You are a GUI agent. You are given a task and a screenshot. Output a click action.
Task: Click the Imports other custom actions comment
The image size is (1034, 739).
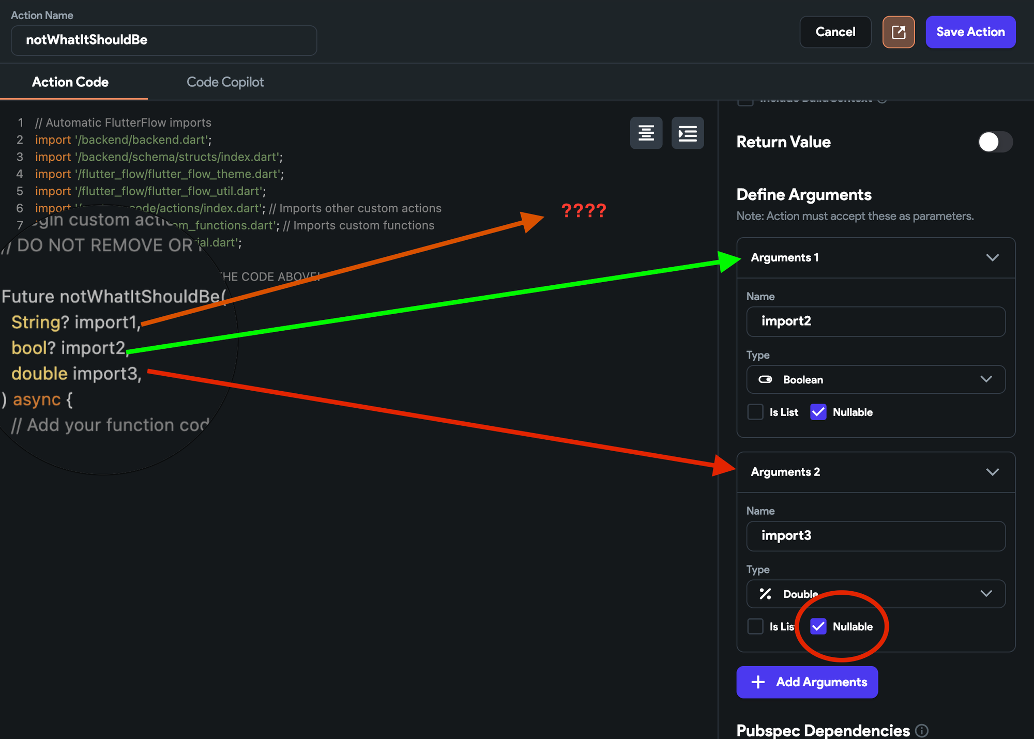[x=355, y=208]
